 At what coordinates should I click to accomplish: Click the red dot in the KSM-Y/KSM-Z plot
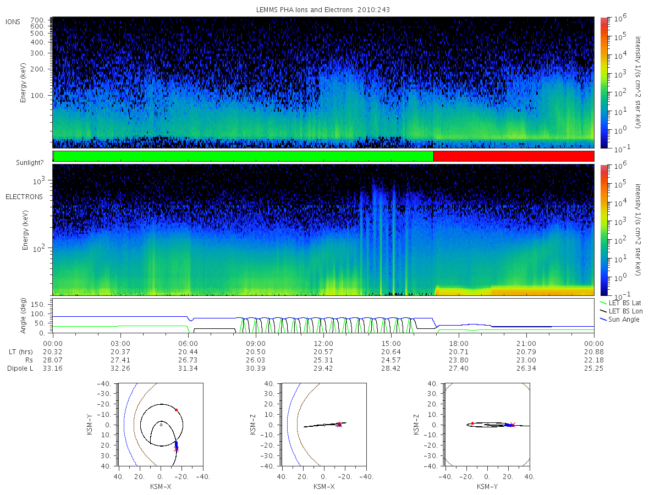[x=472, y=423]
